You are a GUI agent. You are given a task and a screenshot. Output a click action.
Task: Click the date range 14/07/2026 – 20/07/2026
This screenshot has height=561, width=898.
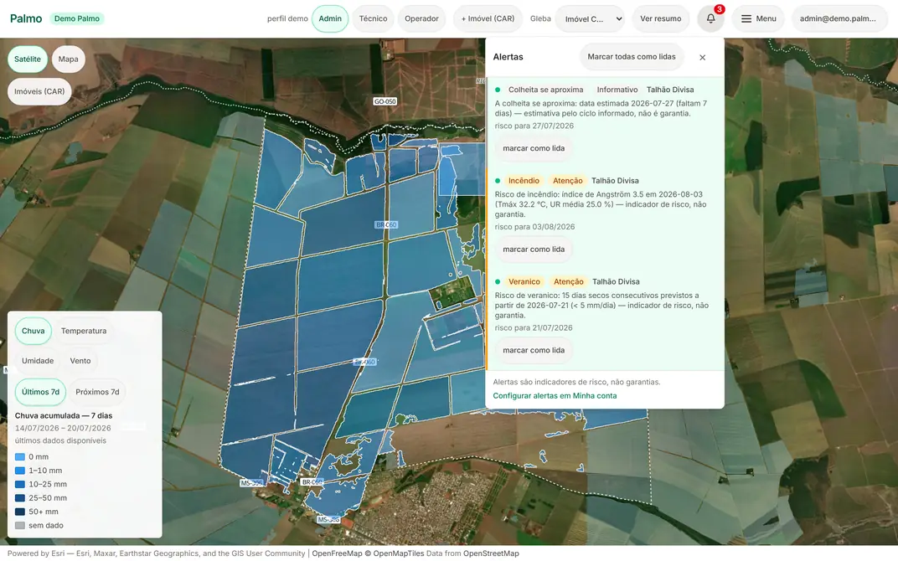pyautogui.click(x=63, y=428)
